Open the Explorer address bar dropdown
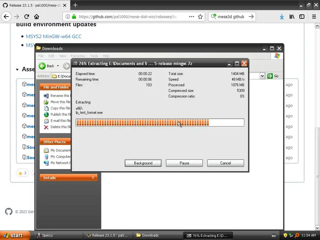This screenshot has width=320, height=240. (x=262, y=76)
